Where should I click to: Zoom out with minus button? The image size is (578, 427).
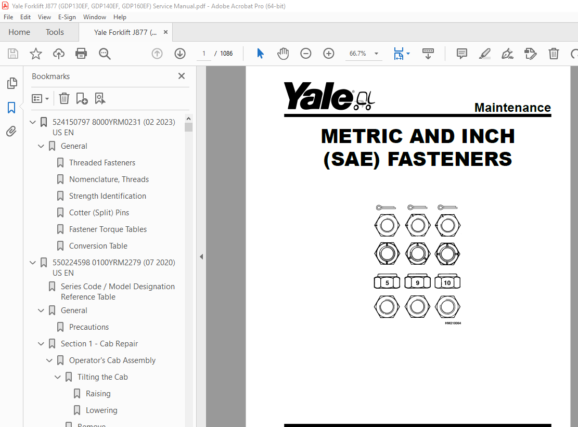305,54
